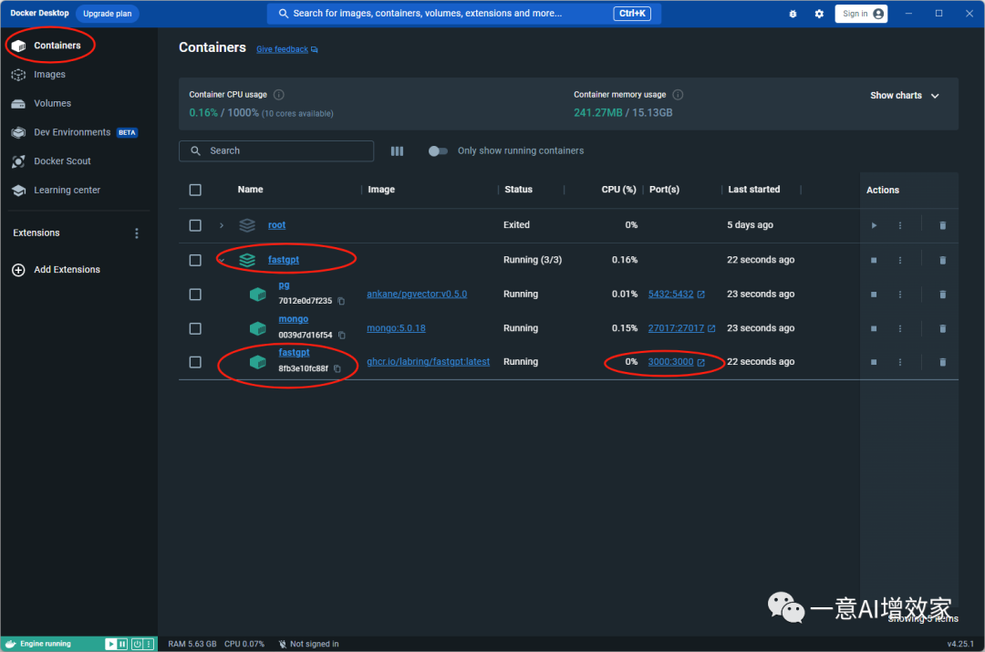985x652 pixels.
Task: Stop the fastgpt 8fb3e10fc88f container
Action: [874, 362]
